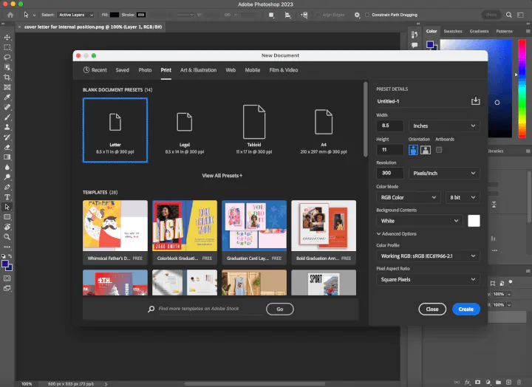532x387 pixels.
Task: Select the Move tool
Action: (7, 38)
